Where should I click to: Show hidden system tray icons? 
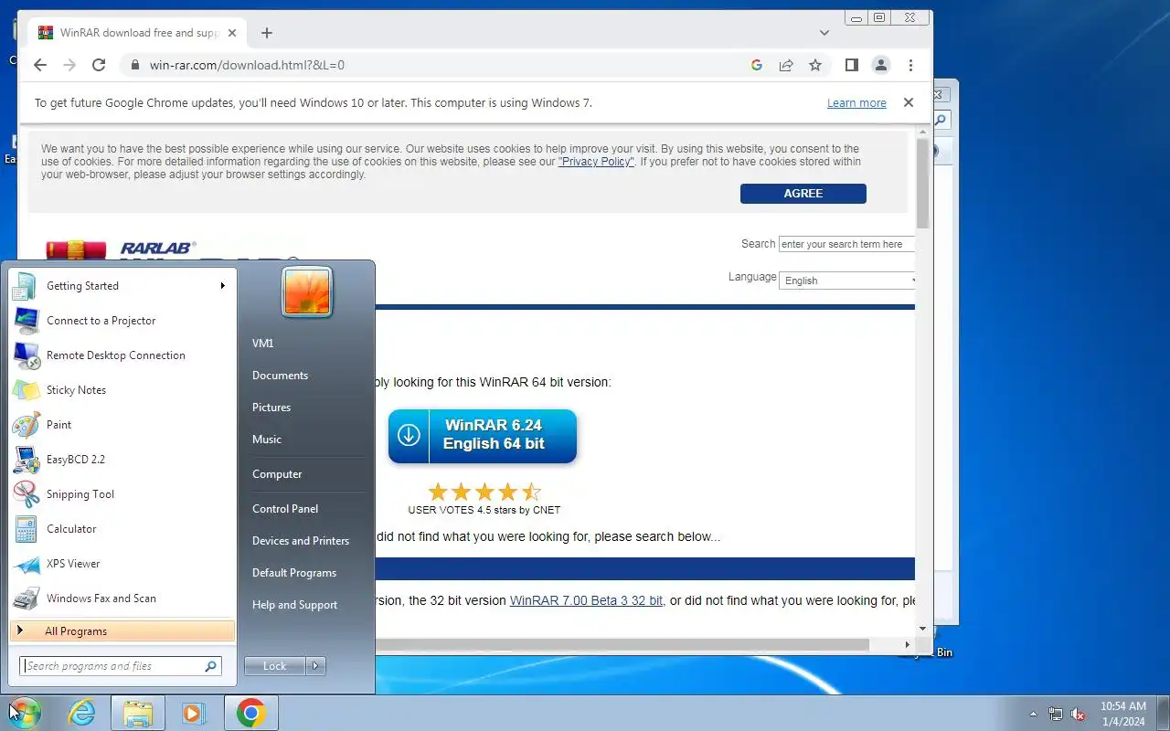(1033, 714)
